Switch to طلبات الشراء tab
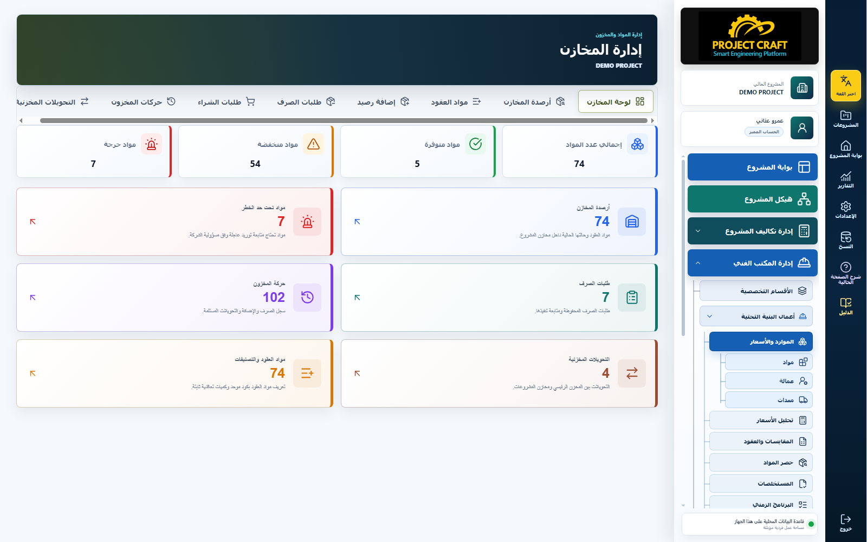867x542 pixels. (x=227, y=101)
